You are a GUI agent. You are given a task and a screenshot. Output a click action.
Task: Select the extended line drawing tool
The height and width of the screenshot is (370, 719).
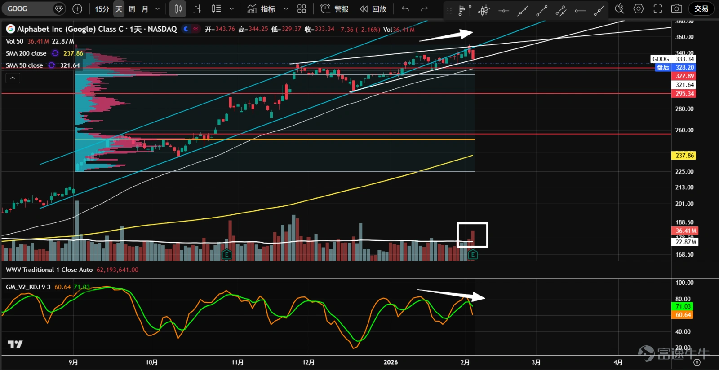(522, 10)
